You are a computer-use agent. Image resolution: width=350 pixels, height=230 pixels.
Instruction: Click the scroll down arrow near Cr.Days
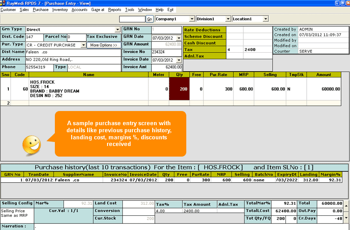(346, 218)
